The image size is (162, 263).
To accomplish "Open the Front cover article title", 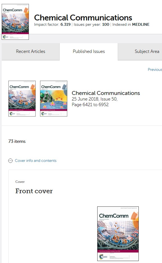I will [34, 191].
